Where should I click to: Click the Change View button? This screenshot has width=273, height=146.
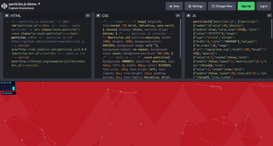click(222, 6)
